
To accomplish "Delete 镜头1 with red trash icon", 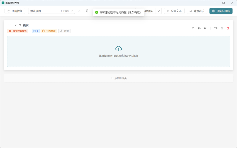I will [x=228, y=28].
